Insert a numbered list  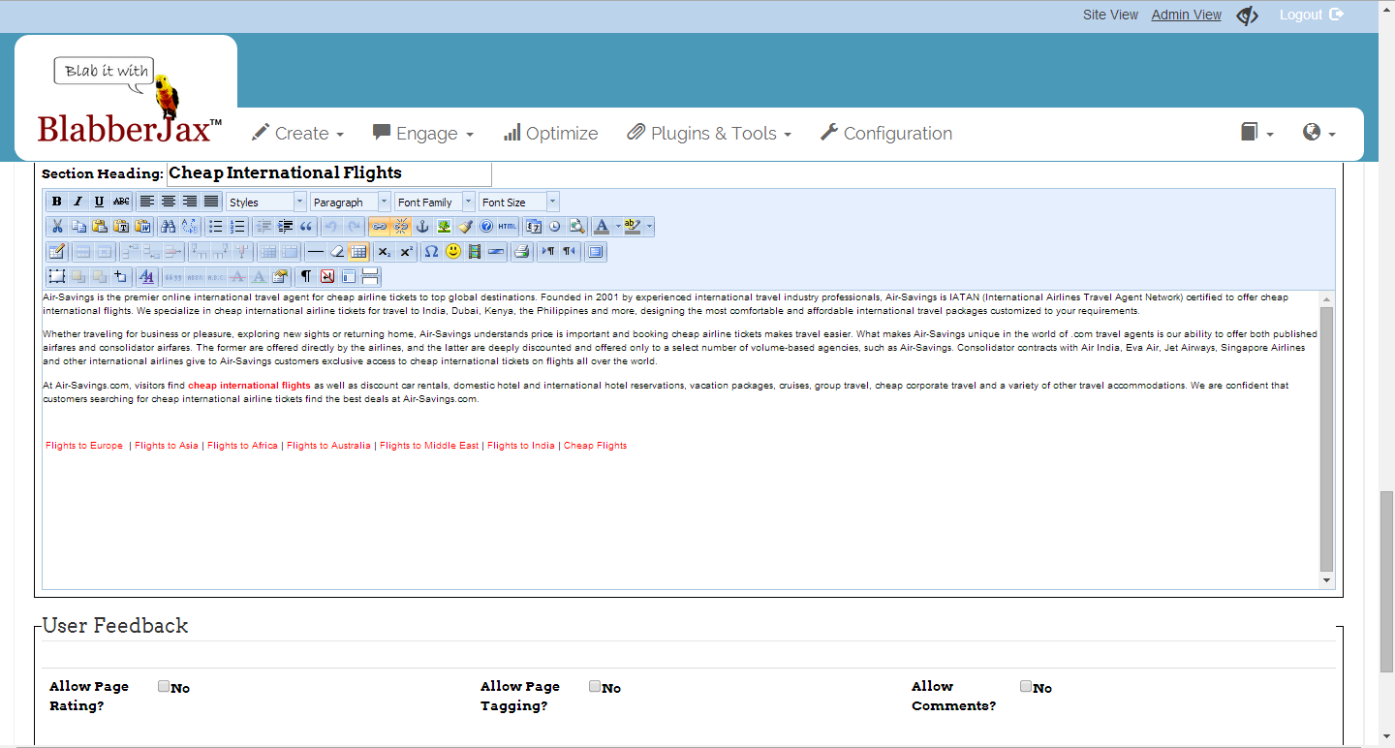coord(237,227)
